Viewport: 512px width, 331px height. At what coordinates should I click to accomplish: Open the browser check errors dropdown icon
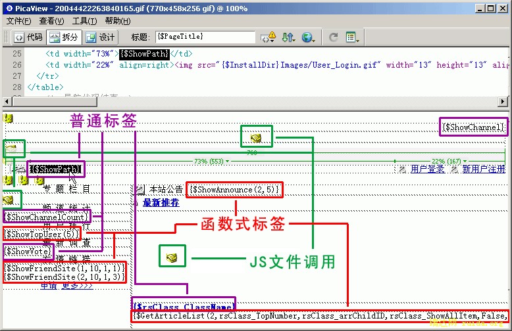click(268, 37)
